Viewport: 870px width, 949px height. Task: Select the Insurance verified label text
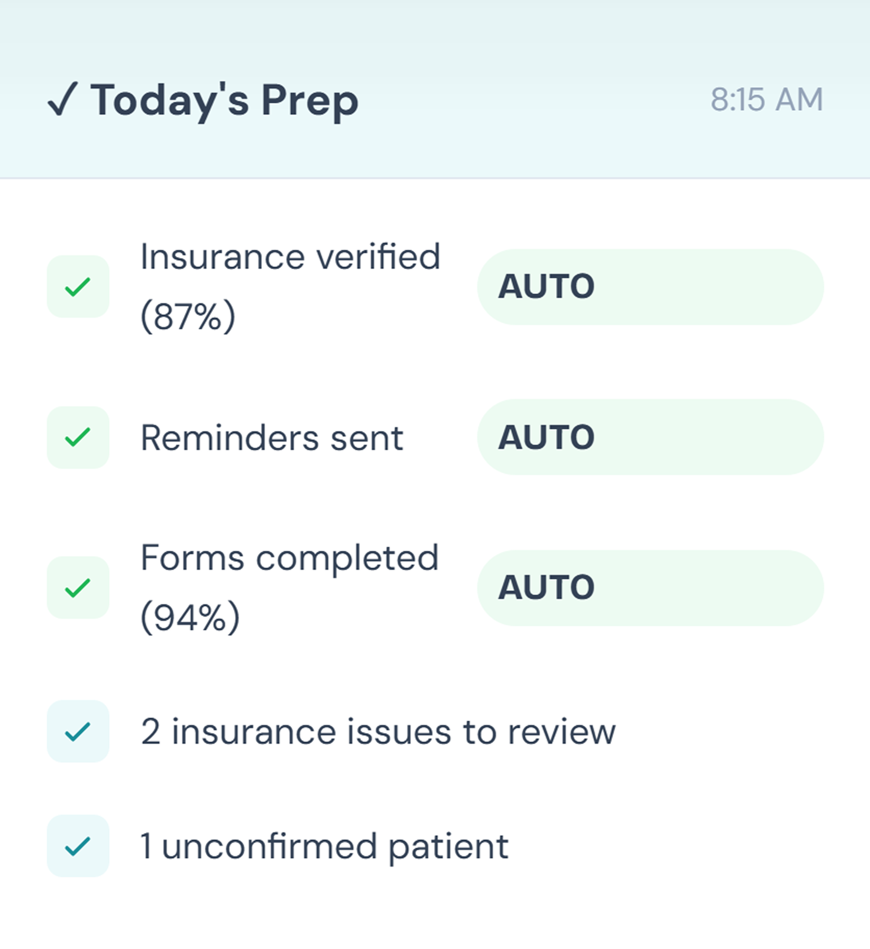click(290, 257)
